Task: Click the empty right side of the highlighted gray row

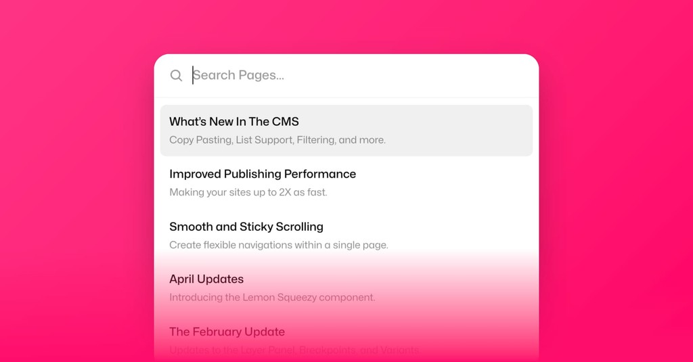Action: [x=460, y=131]
